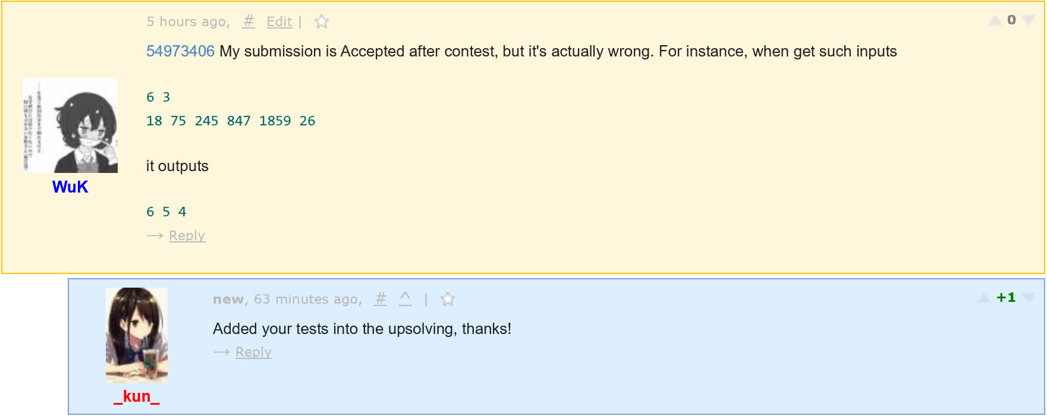Click _kun_'s avatar image
This screenshot has width=1047, height=416.
(137, 335)
